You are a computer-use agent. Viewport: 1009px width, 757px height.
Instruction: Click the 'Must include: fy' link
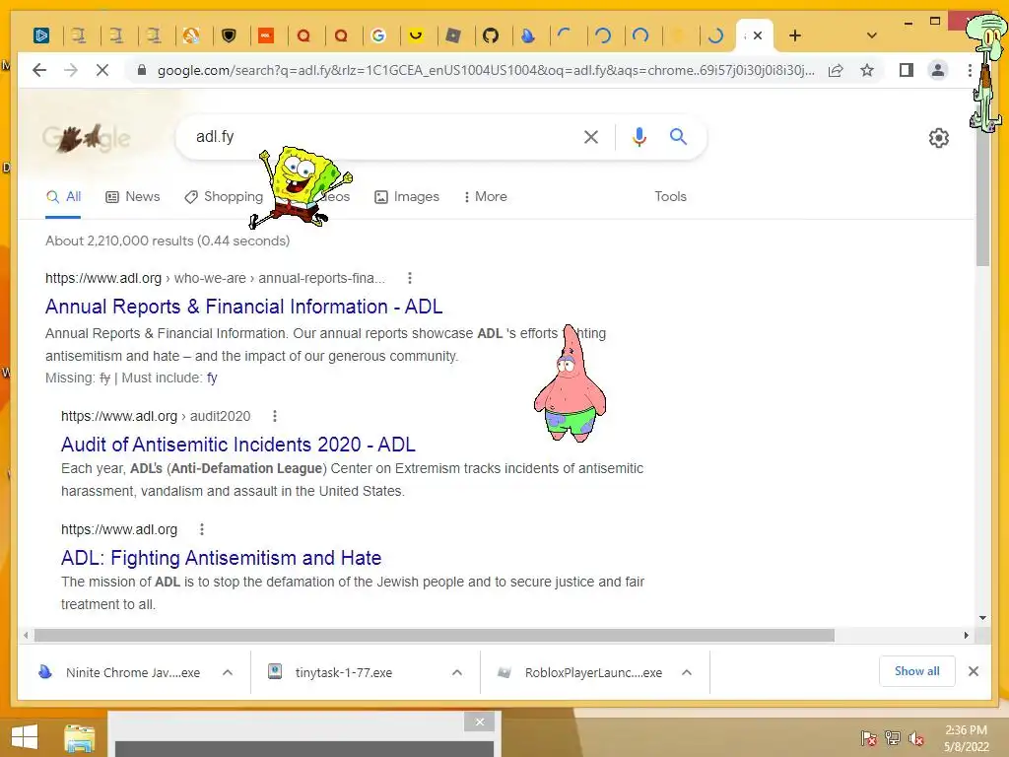[x=212, y=378]
